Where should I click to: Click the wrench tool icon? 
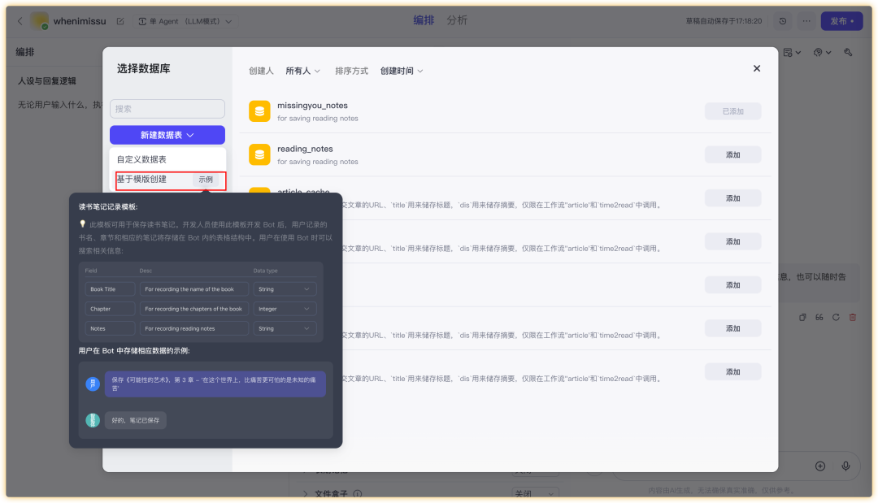pyautogui.click(x=848, y=52)
